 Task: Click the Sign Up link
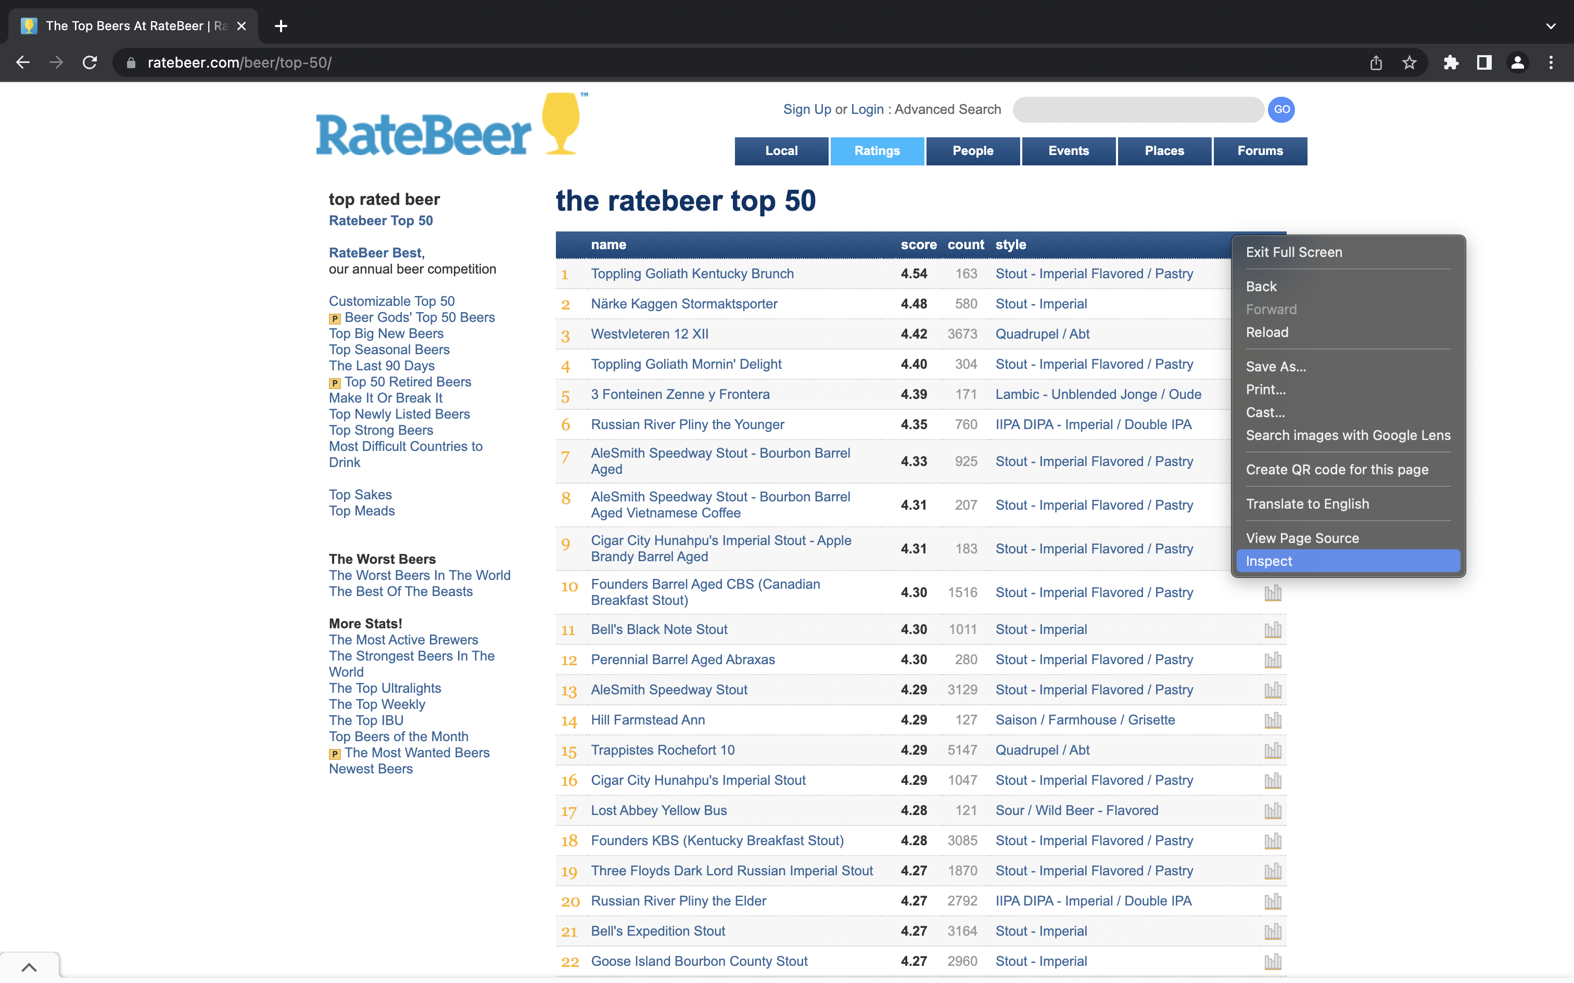(807, 109)
